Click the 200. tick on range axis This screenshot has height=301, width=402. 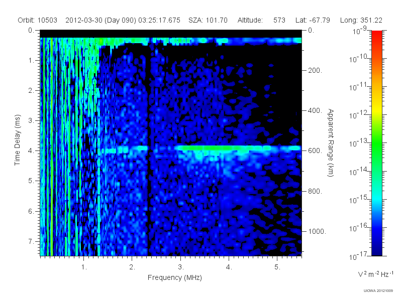coord(315,70)
